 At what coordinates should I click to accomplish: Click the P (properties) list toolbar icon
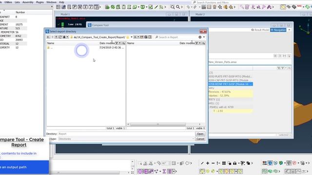pyautogui.click(x=75, y=7)
